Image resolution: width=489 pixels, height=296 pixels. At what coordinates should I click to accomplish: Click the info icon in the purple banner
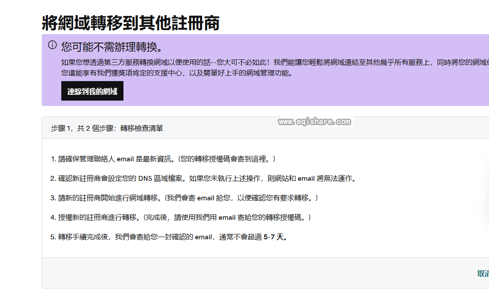[52, 45]
